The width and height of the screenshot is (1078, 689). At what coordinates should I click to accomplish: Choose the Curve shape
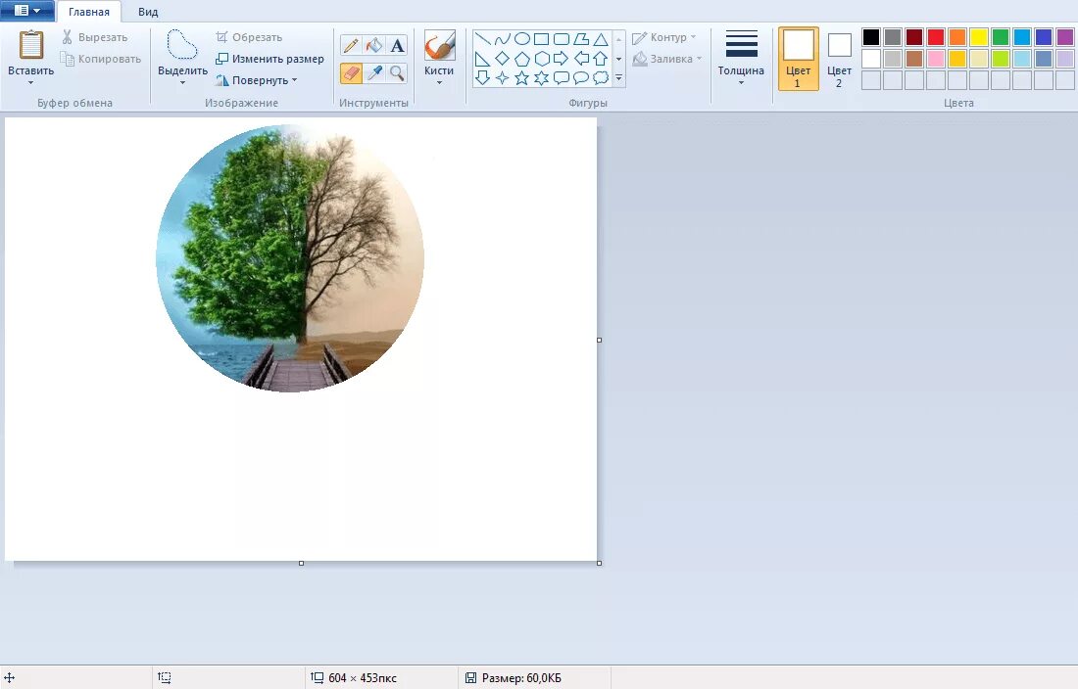(x=503, y=39)
